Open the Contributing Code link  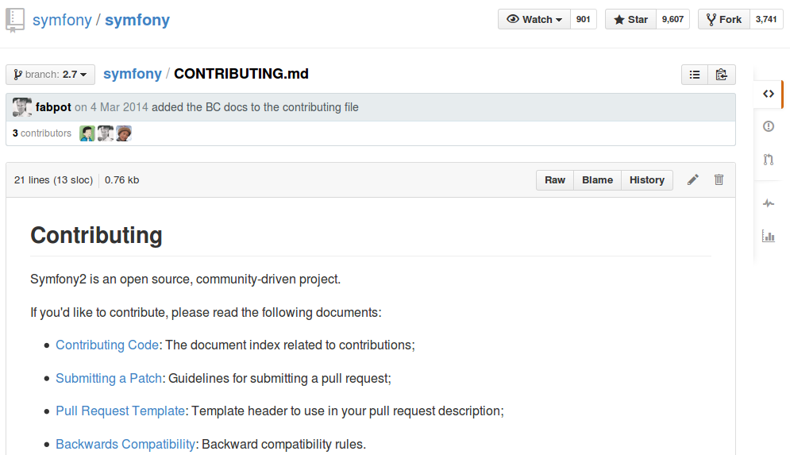[x=107, y=345]
